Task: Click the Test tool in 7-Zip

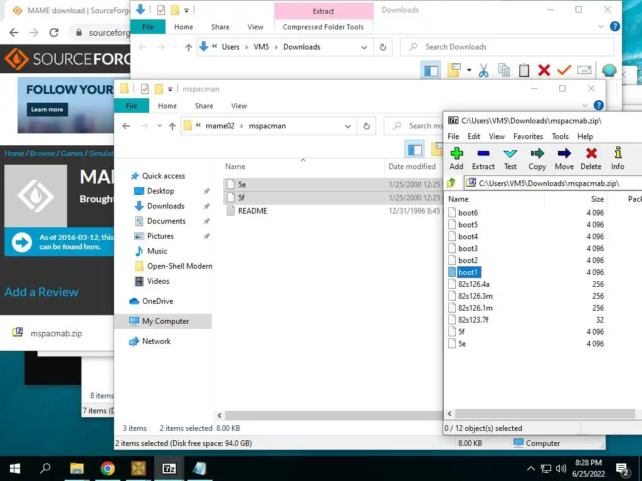Action: tap(510, 159)
